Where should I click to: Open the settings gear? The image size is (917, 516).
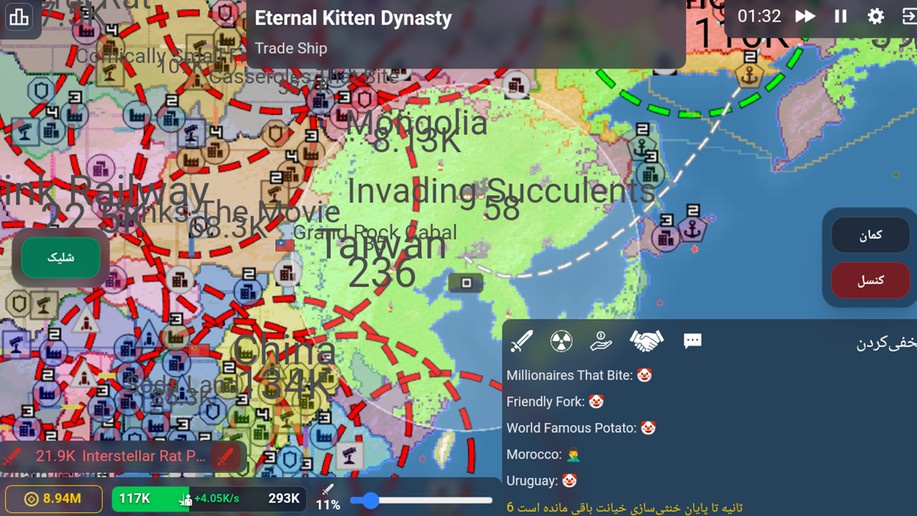click(x=875, y=16)
